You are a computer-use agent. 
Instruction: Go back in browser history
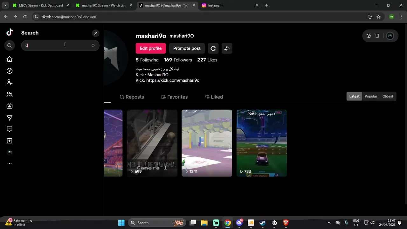[x=6, y=17]
